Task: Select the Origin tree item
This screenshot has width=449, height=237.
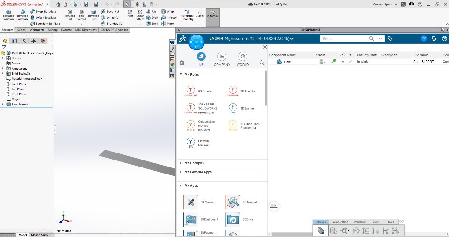Action: 13,99
